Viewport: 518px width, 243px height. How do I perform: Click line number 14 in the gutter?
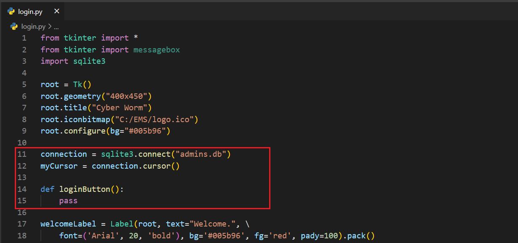(22, 189)
